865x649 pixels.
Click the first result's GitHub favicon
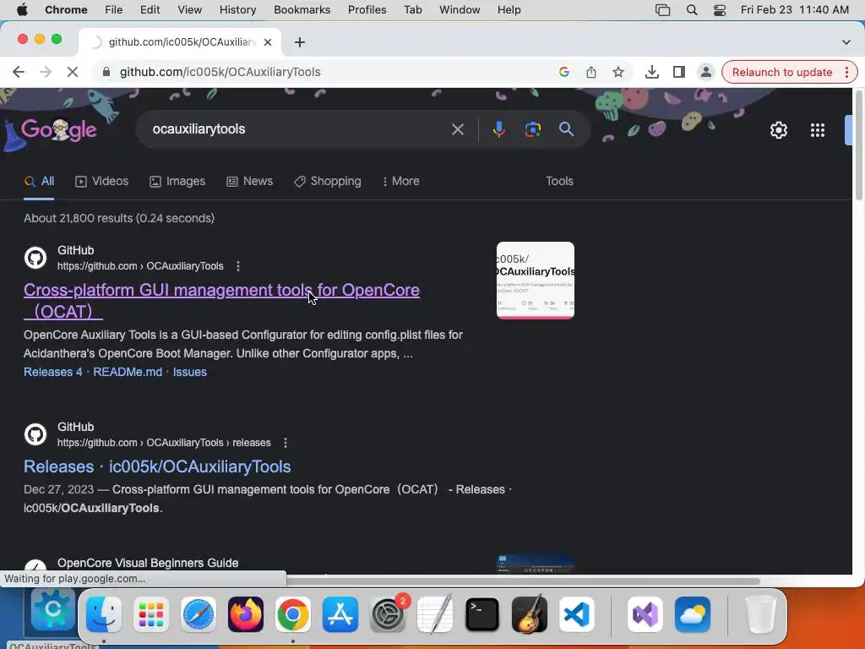point(35,258)
